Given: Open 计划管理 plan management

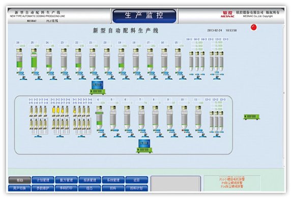Looking at the screenshot, I should click(x=43, y=180).
